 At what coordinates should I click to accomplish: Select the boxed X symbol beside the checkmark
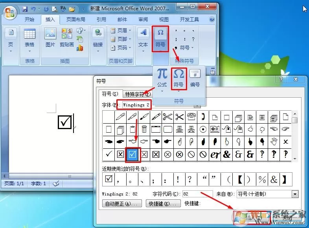[x=120, y=155]
